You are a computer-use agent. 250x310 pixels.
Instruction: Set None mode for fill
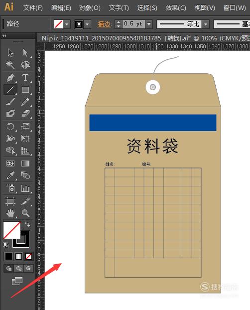(x=28, y=256)
